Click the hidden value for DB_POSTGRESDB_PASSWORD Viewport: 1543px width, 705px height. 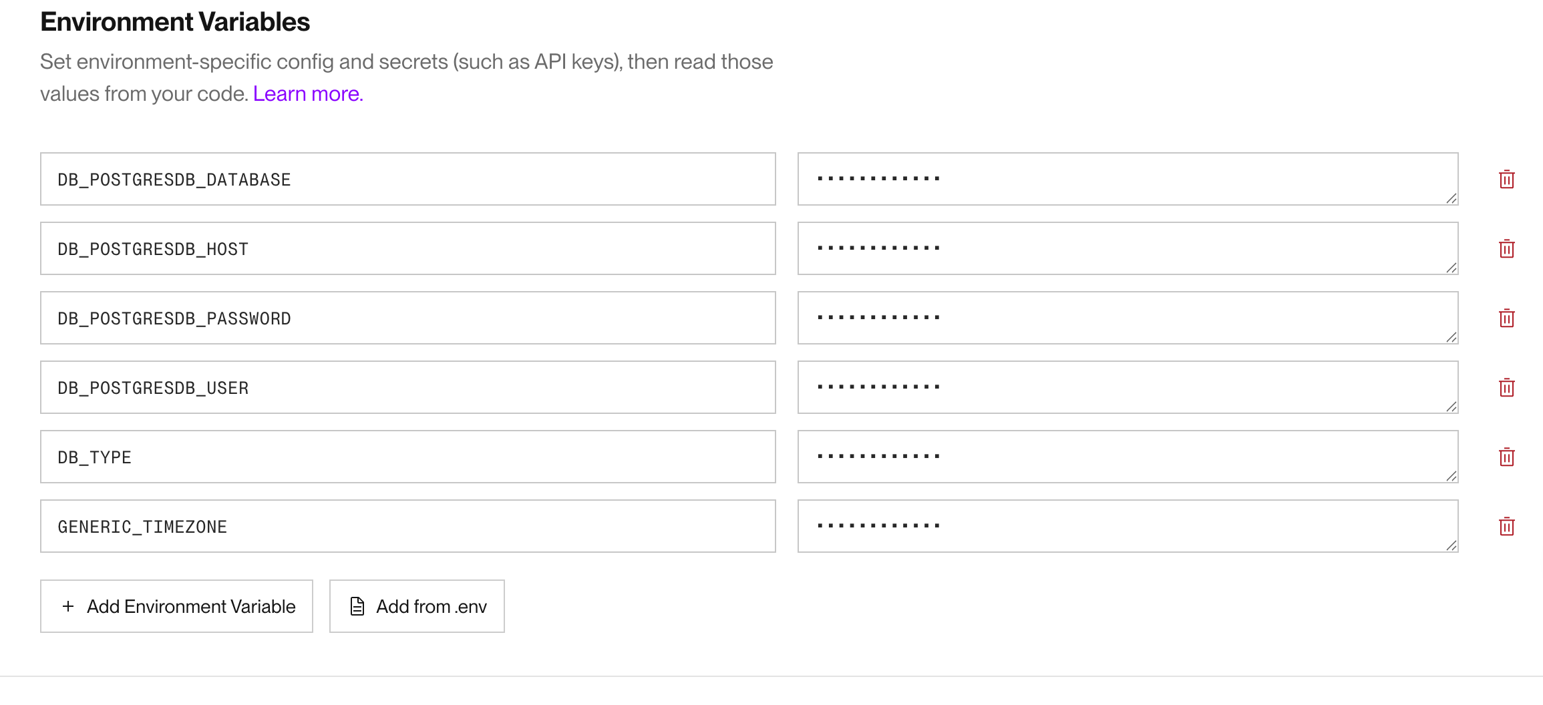pos(1128,318)
